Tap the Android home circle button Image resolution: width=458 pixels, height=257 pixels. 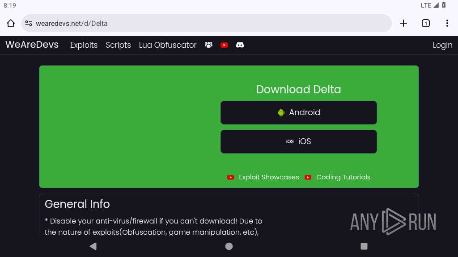click(229, 246)
